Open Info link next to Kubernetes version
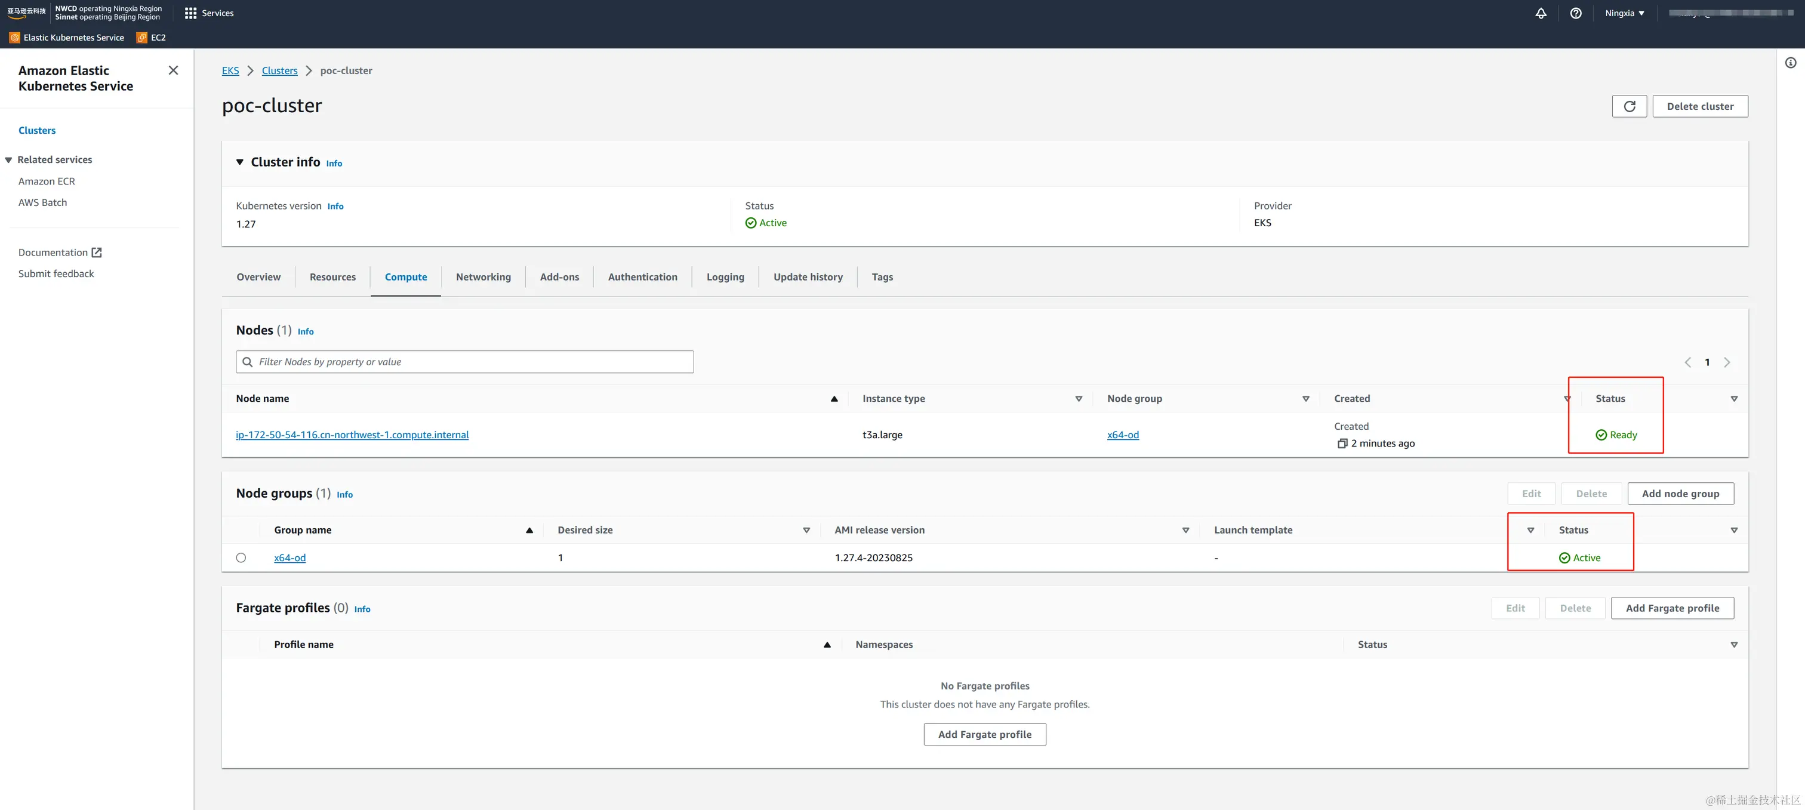 tap(335, 206)
